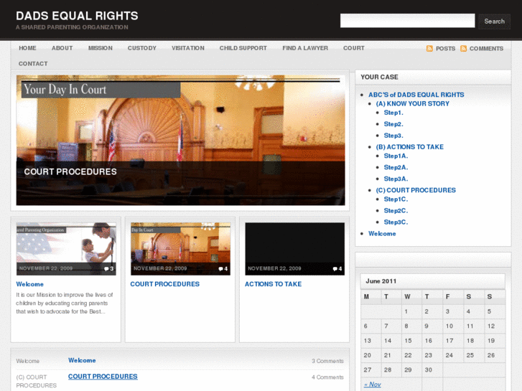
Task: Go to previous month Nov in calendar
Action: pos(373,385)
